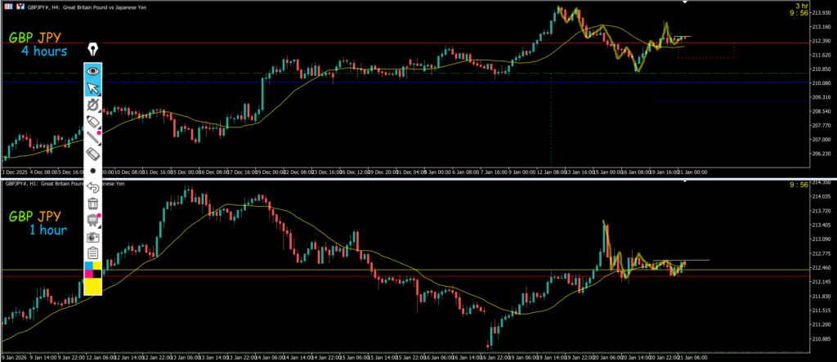Select the crossed-out compass tool
Image resolution: width=837 pixels, height=362 pixels.
pos(93,105)
